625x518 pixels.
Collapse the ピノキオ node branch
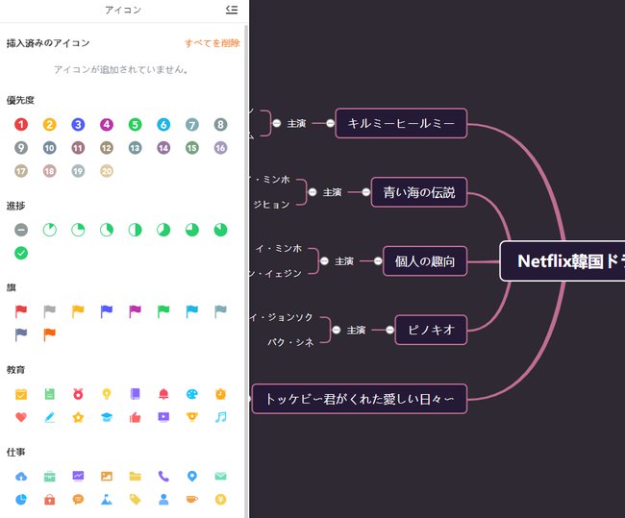[x=389, y=330]
